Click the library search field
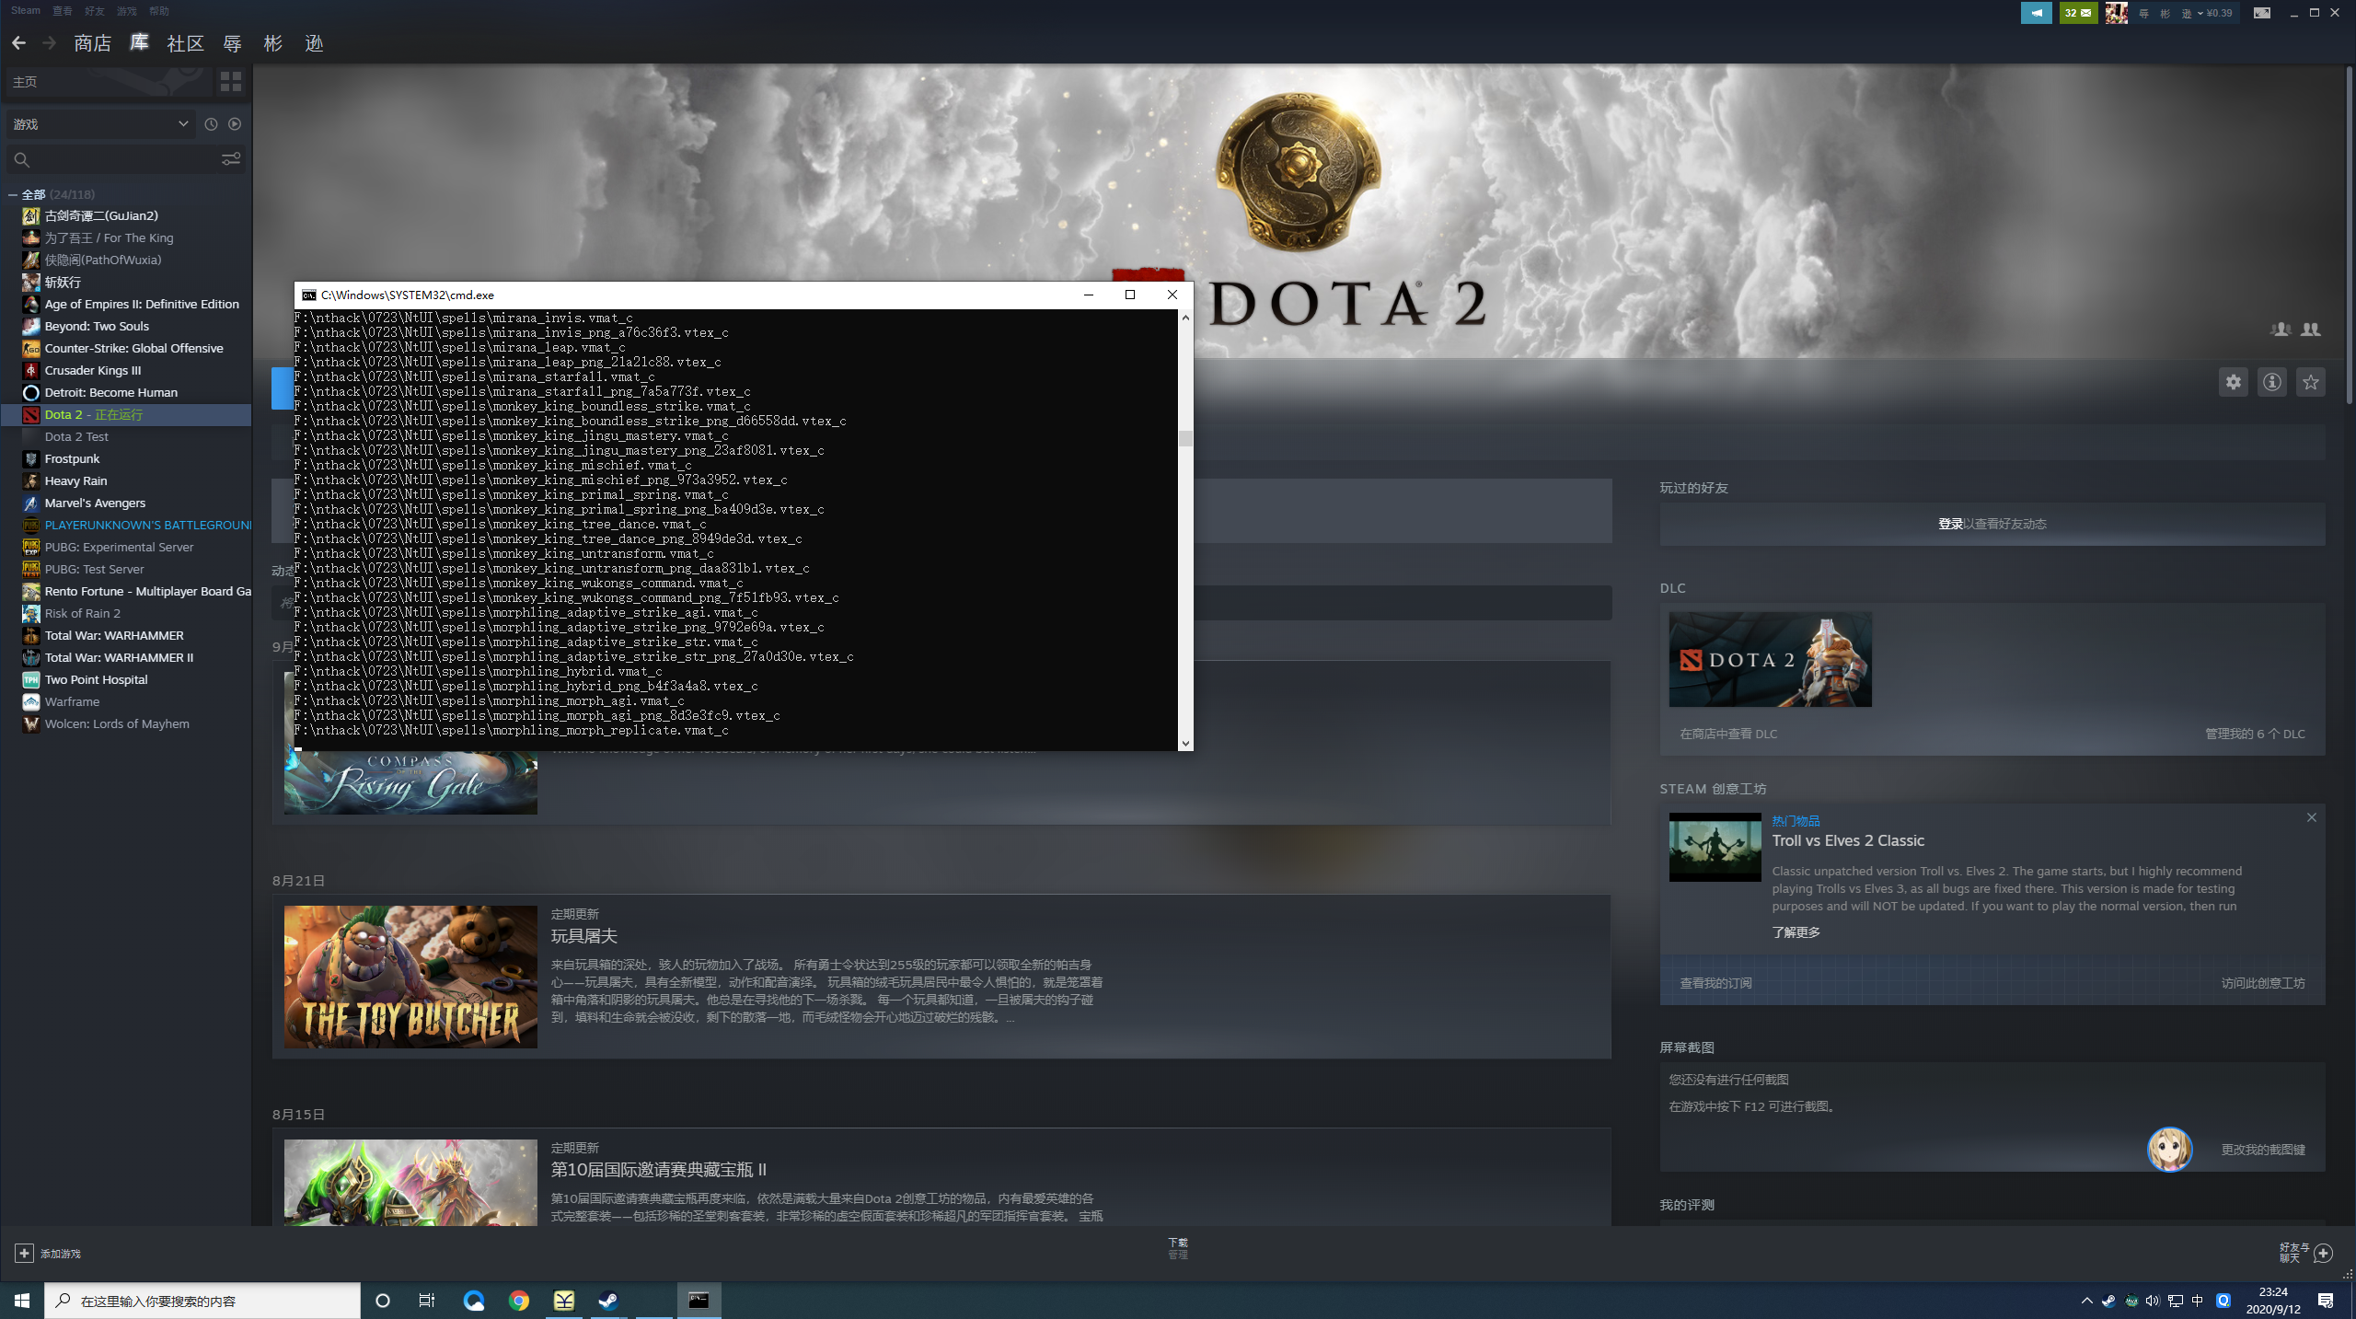 [x=110, y=159]
